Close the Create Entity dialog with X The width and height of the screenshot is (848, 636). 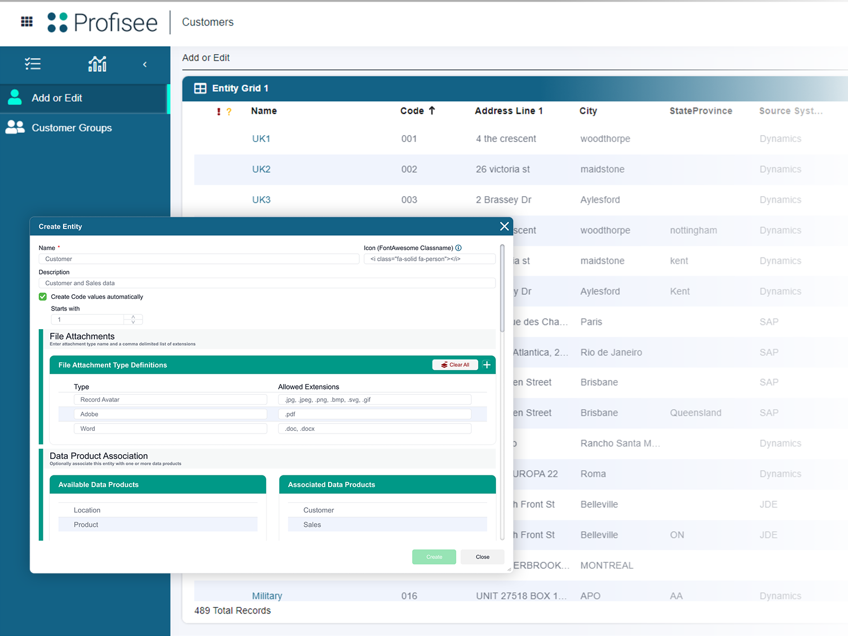point(504,226)
